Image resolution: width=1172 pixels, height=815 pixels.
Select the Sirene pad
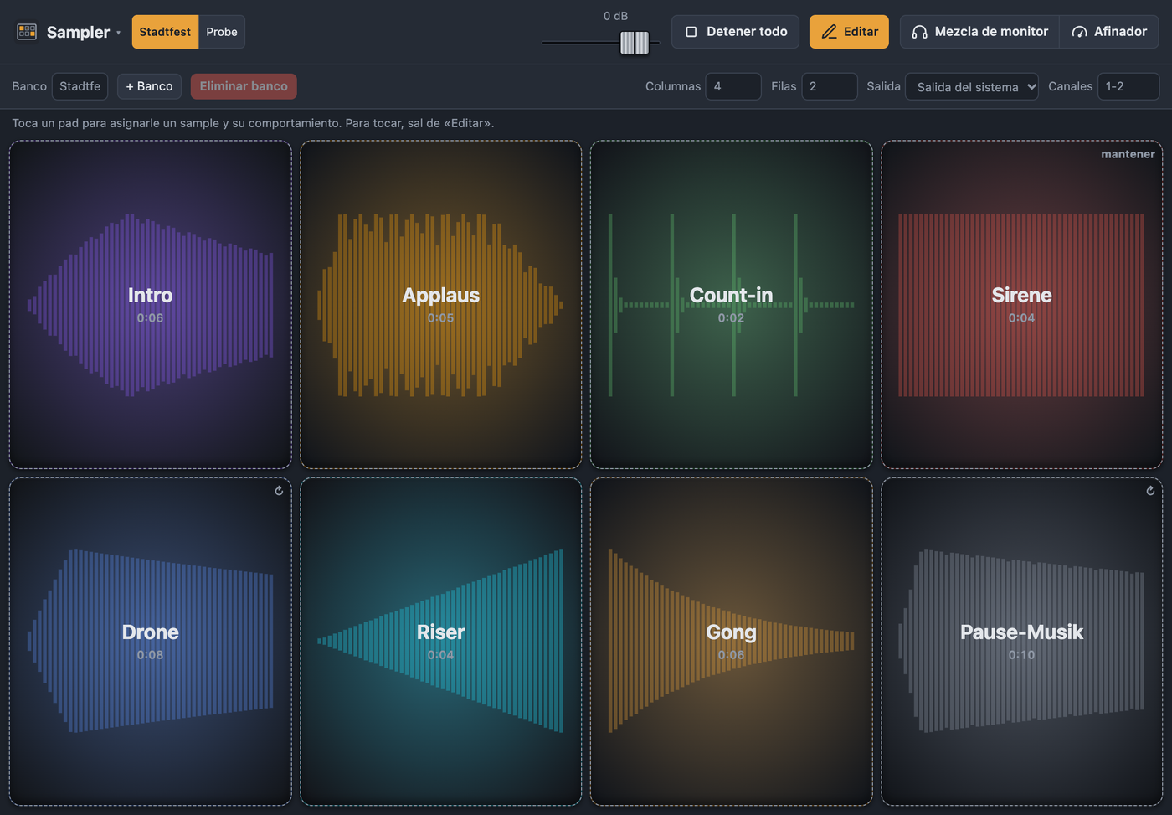pos(1021,305)
